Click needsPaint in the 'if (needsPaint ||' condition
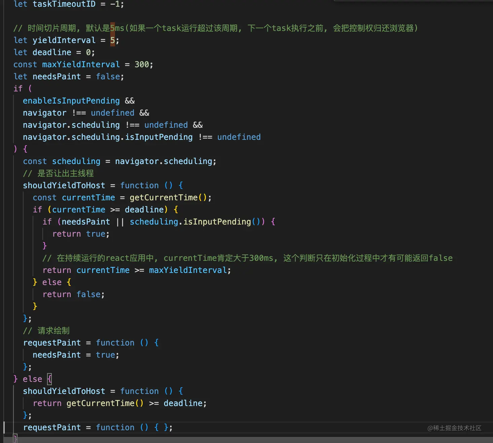This screenshot has height=443, width=493. (86, 222)
